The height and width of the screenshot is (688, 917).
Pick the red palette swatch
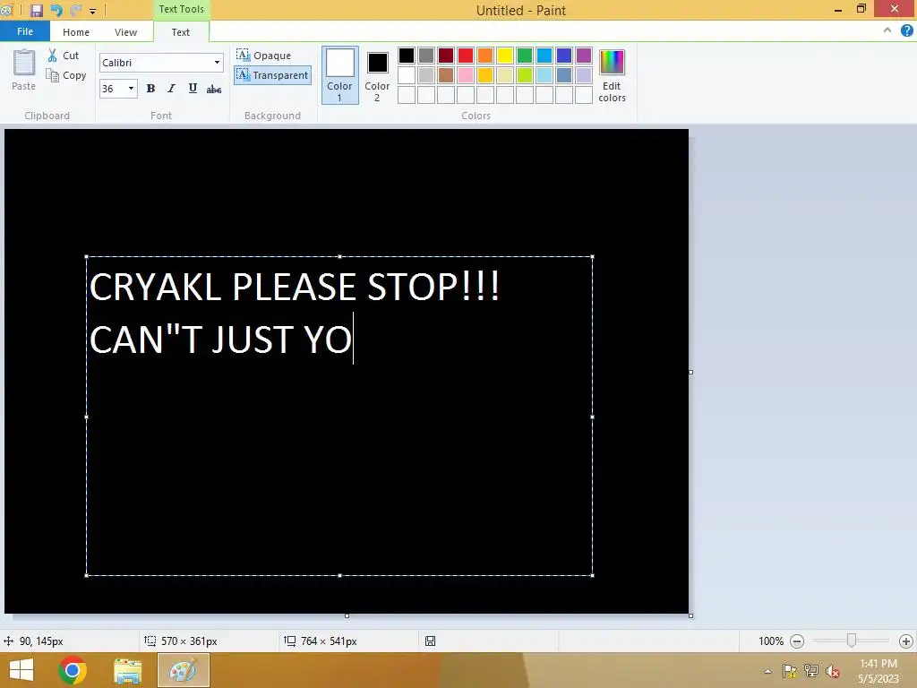[x=466, y=56]
